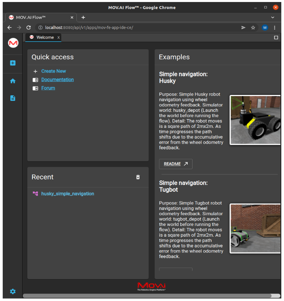Screen dimensions: 284x301
Task: View site information icon in address bar
Action: [x=40, y=28]
